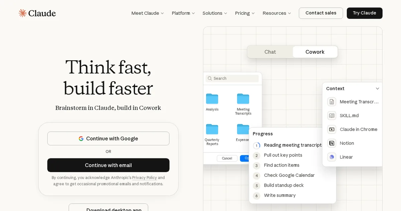Switch to the Cowork tab
401x211 pixels.
point(315,52)
